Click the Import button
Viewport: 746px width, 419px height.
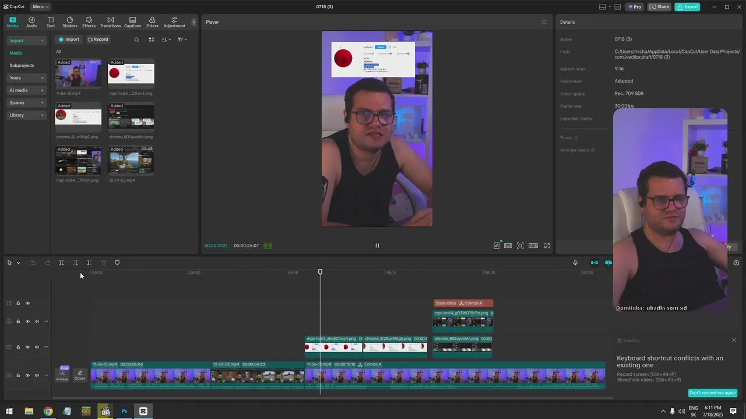(x=69, y=40)
